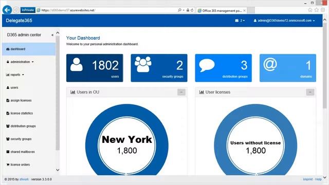Click the license orders cart icon
The height and width of the screenshot is (185, 329).
pos(8,164)
